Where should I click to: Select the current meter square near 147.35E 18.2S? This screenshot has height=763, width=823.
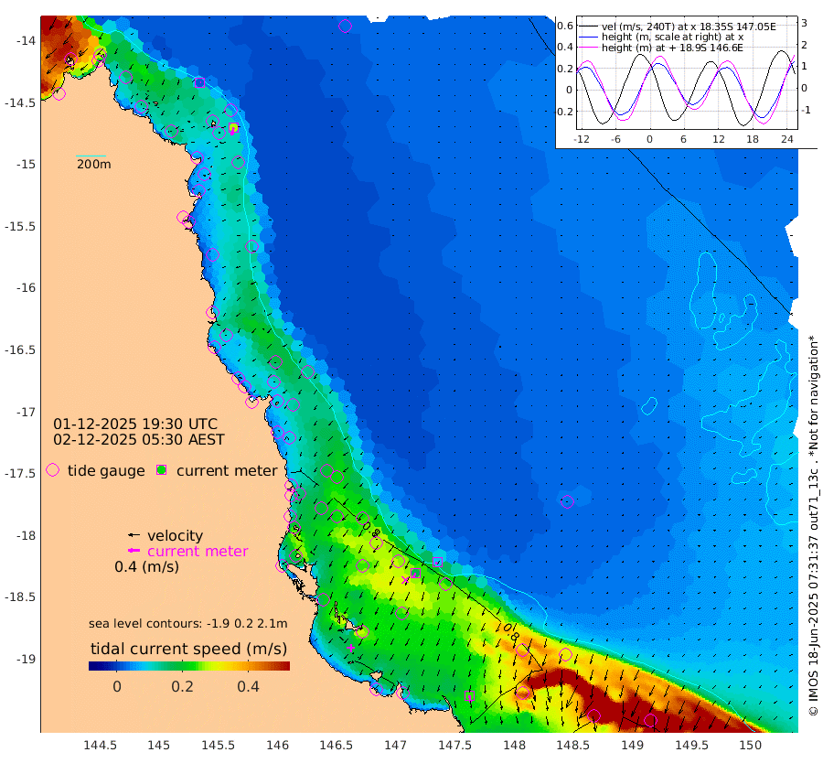437,562
